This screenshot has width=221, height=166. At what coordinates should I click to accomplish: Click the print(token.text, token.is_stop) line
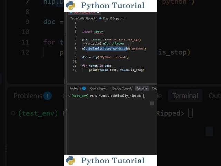click(117, 70)
